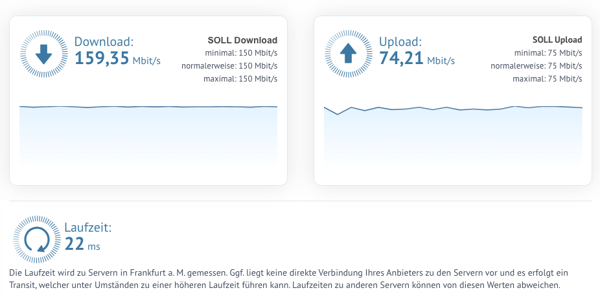Click the download speed graph
This screenshot has width=600, height=299.
[x=148, y=136]
